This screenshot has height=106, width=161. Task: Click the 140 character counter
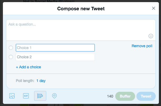click(x=110, y=96)
